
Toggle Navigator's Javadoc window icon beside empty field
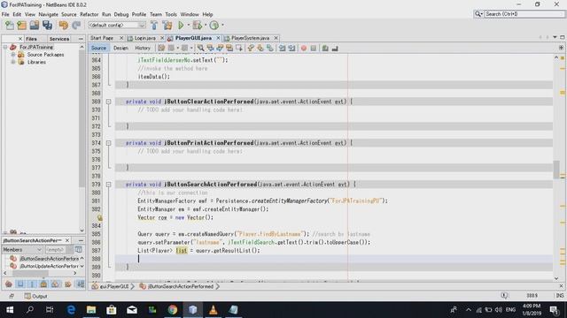(79, 249)
